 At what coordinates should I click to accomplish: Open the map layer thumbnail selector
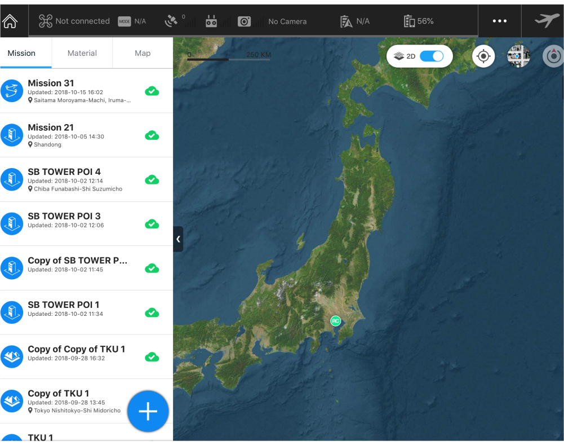tap(518, 56)
